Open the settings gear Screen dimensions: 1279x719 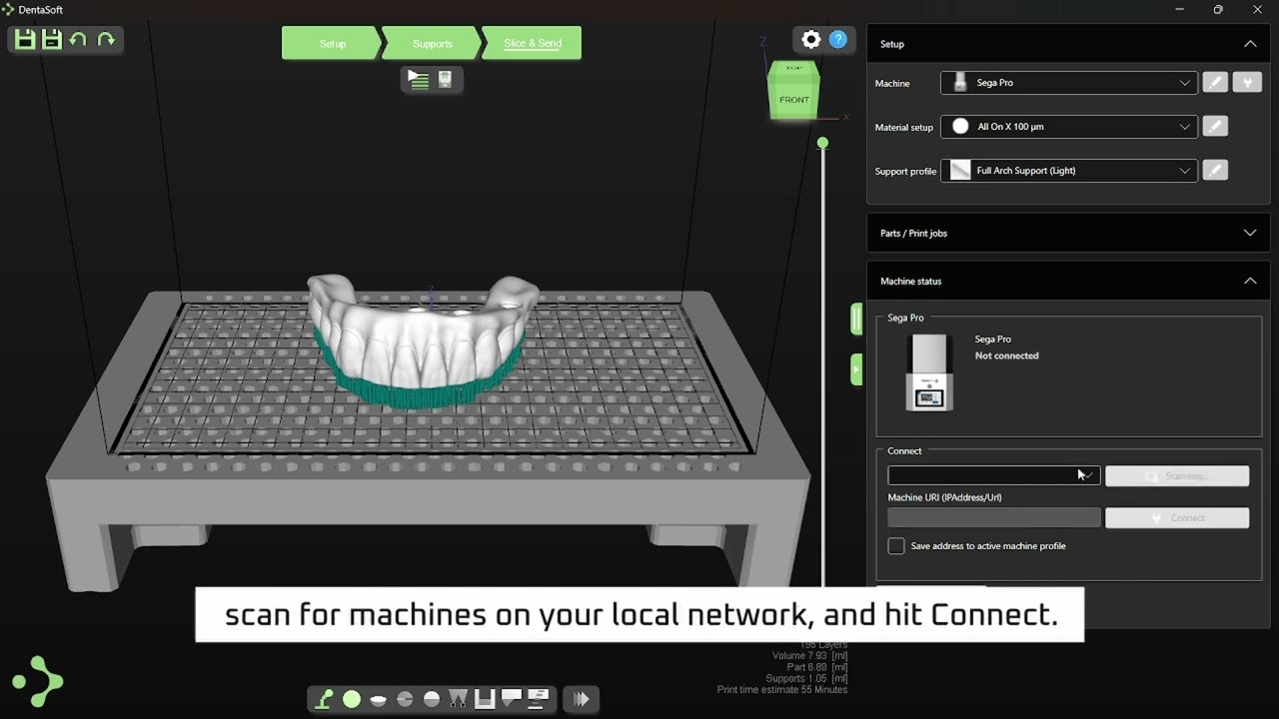811,40
